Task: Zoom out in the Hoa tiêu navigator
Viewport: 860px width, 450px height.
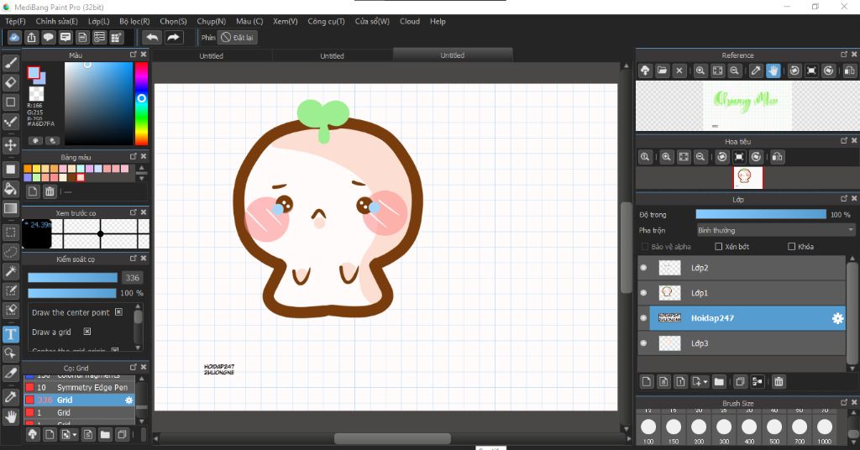Action: pos(700,157)
